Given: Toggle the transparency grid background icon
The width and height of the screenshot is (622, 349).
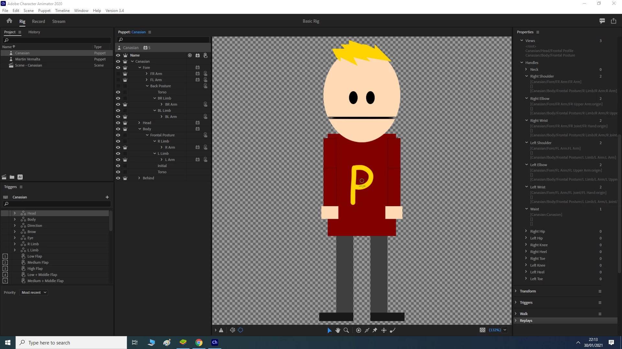Looking at the screenshot, I should pos(482,330).
